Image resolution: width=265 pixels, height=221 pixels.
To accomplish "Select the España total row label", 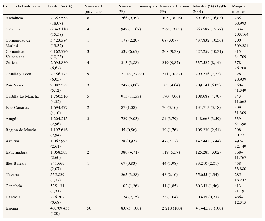I will pos(12,208).
